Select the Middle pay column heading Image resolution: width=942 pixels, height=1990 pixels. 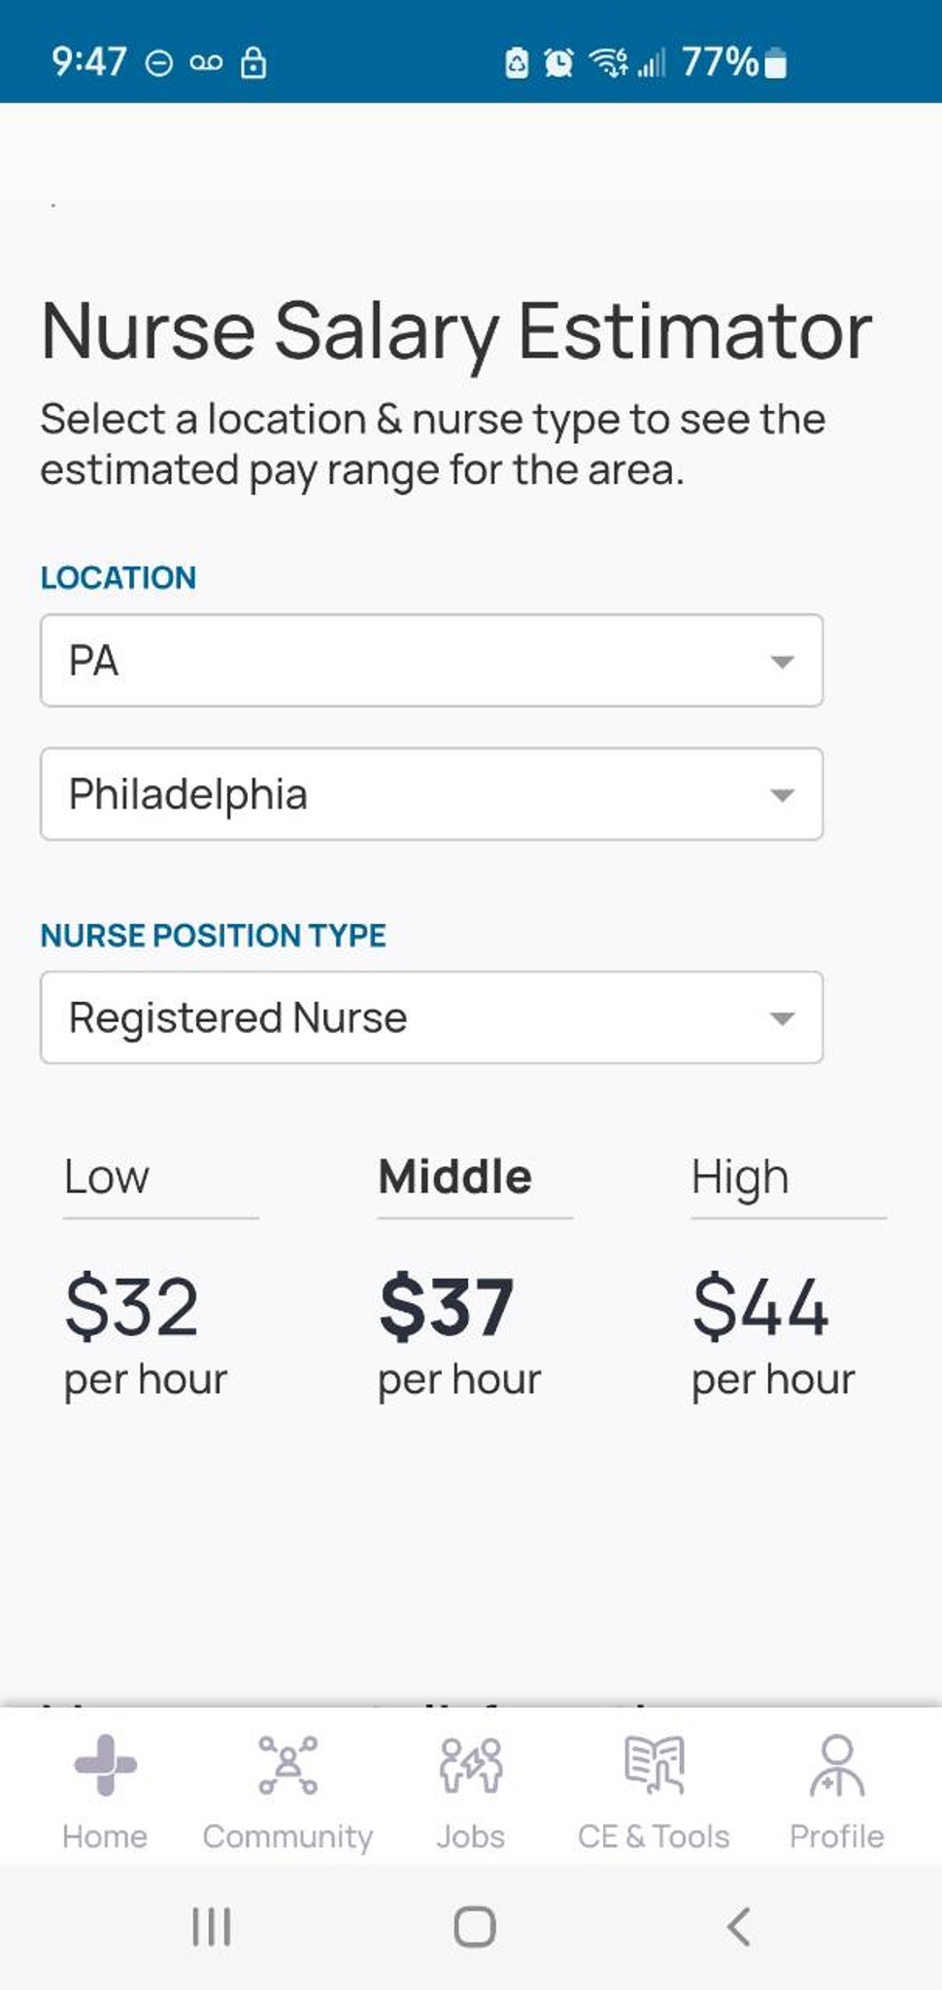click(454, 1177)
